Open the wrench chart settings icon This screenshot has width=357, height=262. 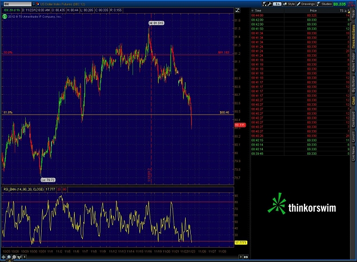(x=270, y=4)
